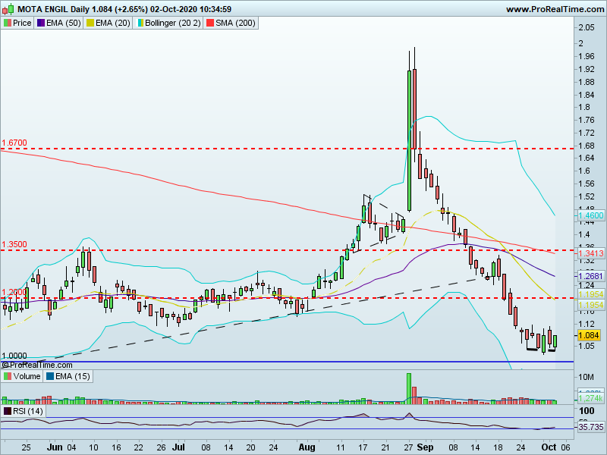
Task: Click the Jun month label on time axis
Action: click(x=55, y=447)
